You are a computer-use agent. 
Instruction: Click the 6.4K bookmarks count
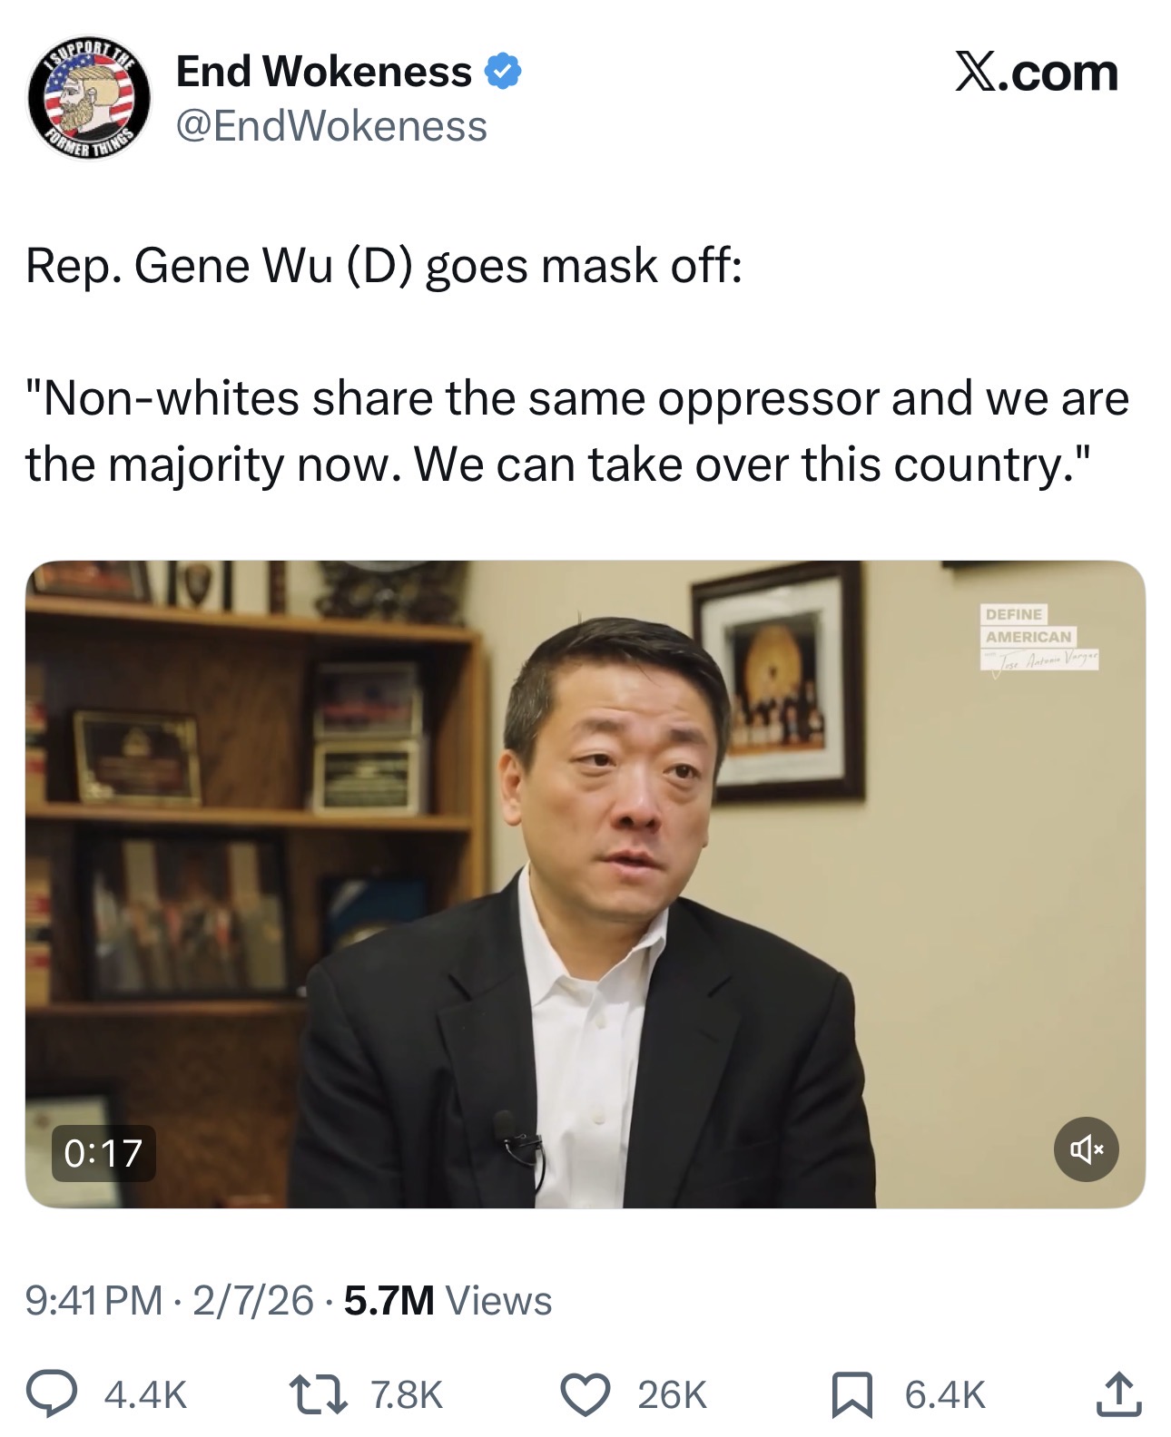945,1395
